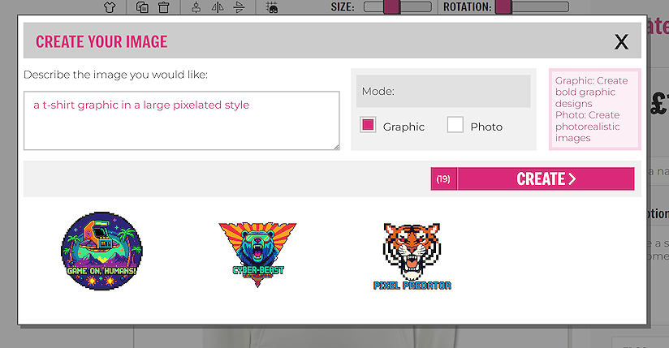
Task: Click the flip horizontal icon
Action: pyautogui.click(x=218, y=7)
